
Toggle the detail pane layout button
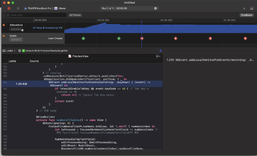[x=252, y=8]
